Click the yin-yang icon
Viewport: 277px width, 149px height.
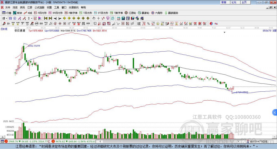click(x=211, y=24)
